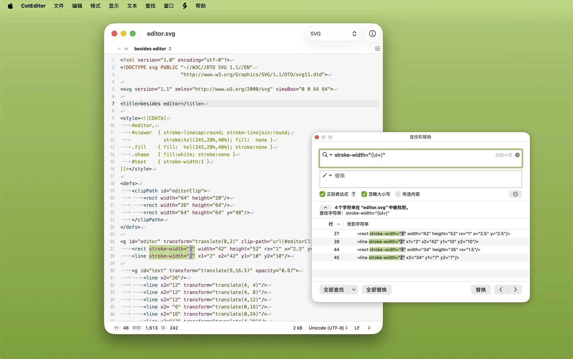Expand the 全部查找 dropdown arrow

pyautogui.click(x=354, y=289)
